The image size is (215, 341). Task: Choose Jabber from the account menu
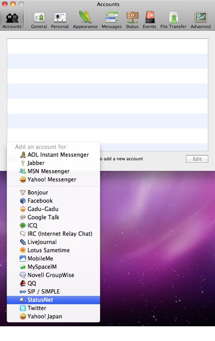click(53, 163)
